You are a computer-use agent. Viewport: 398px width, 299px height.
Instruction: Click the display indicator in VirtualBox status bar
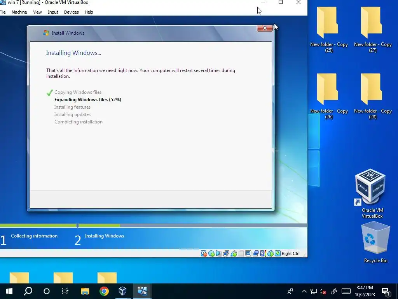pos(248,253)
